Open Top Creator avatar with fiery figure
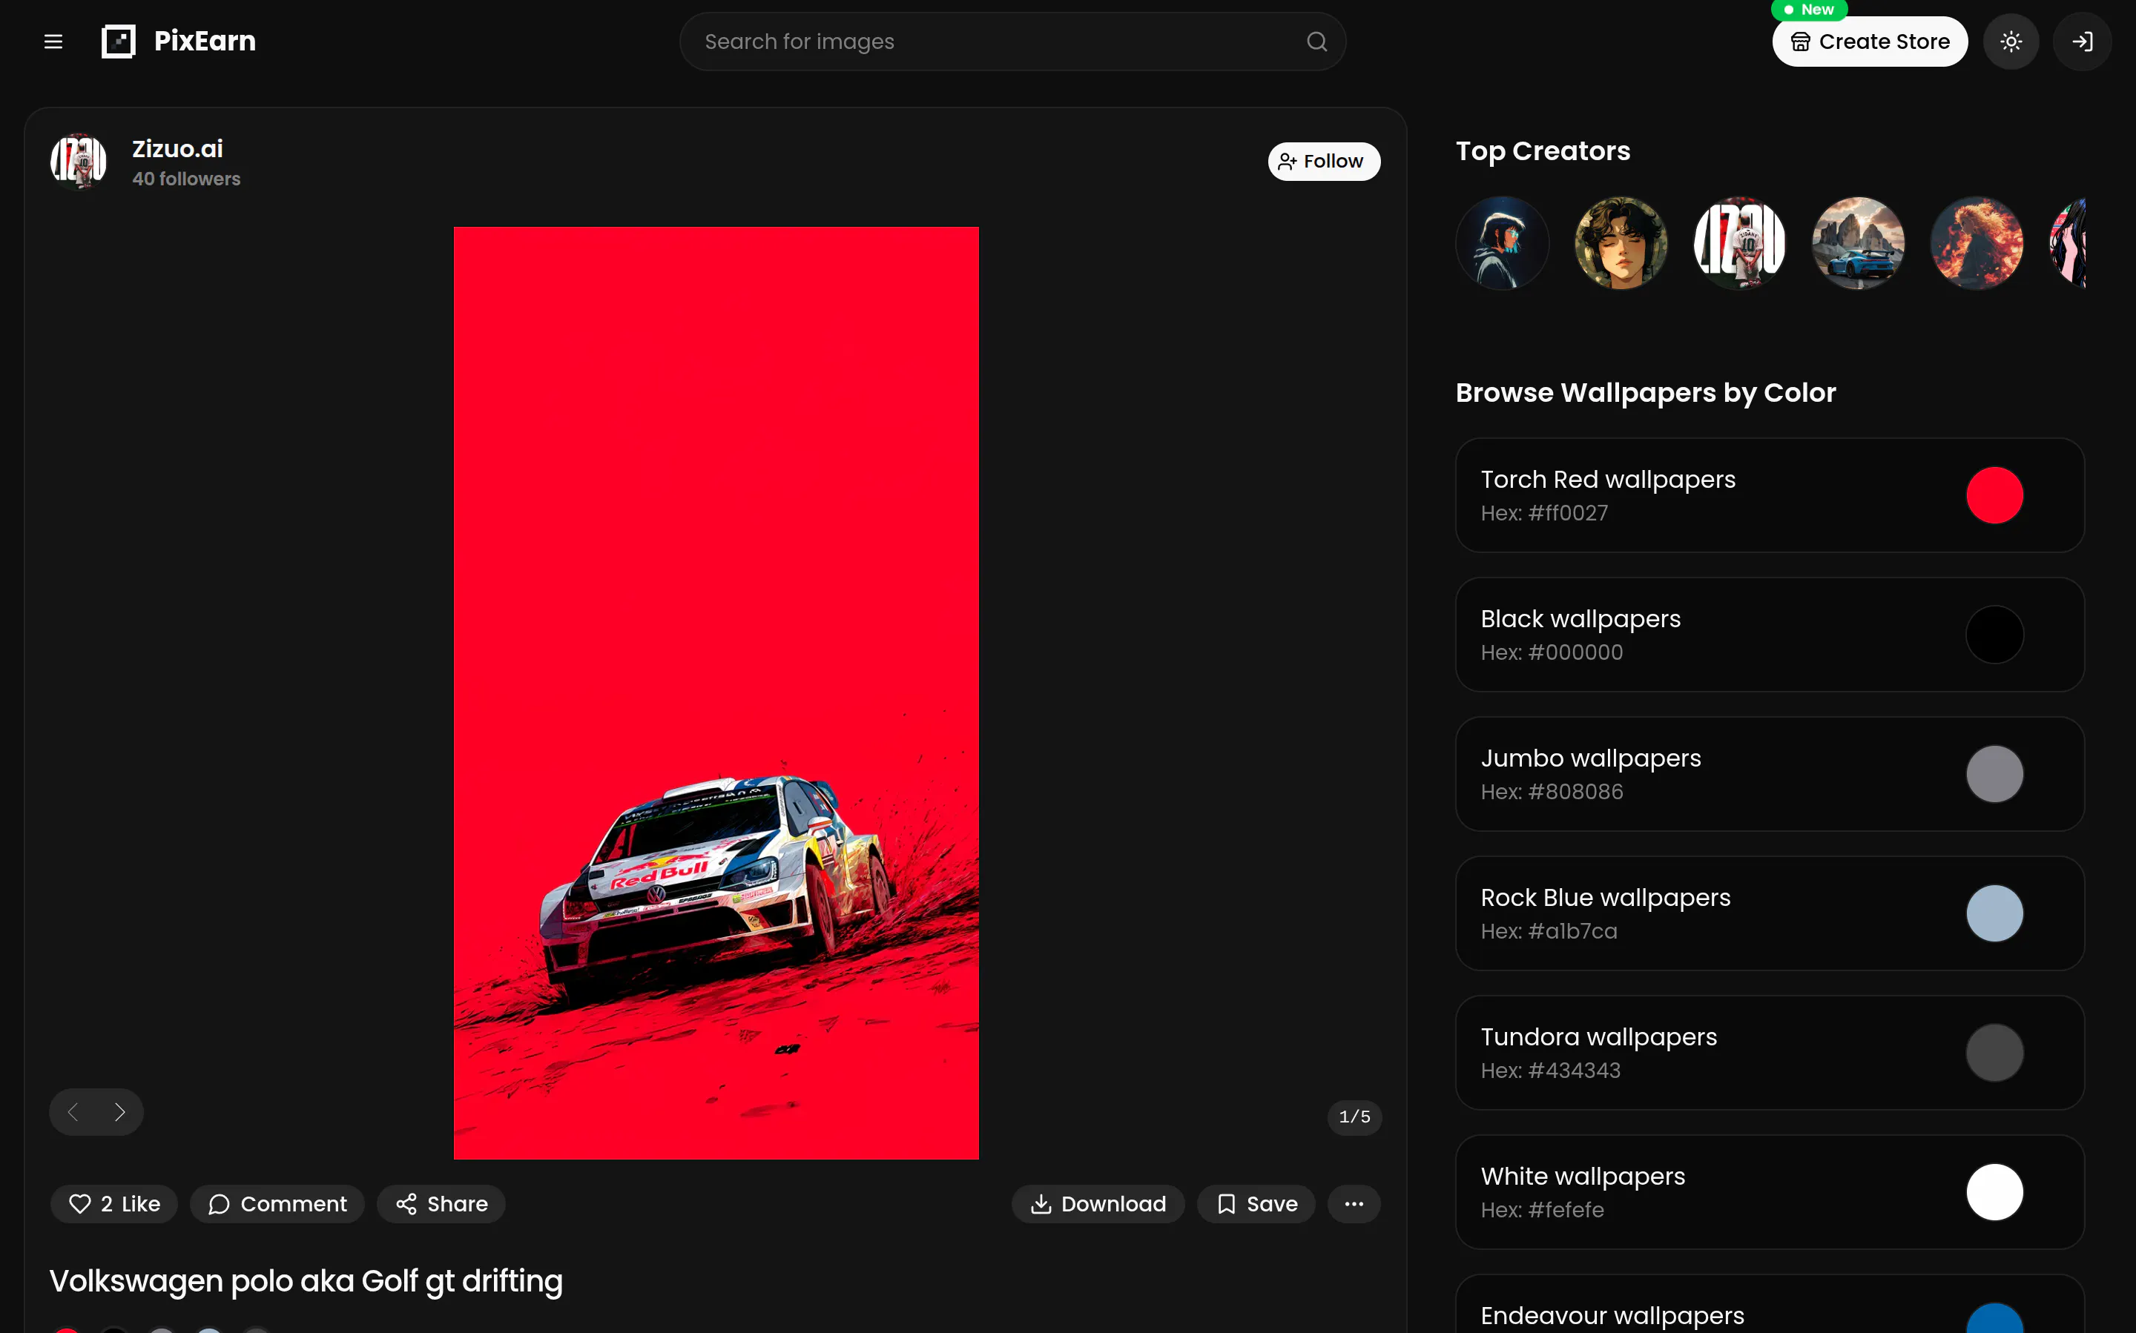 coord(1977,243)
